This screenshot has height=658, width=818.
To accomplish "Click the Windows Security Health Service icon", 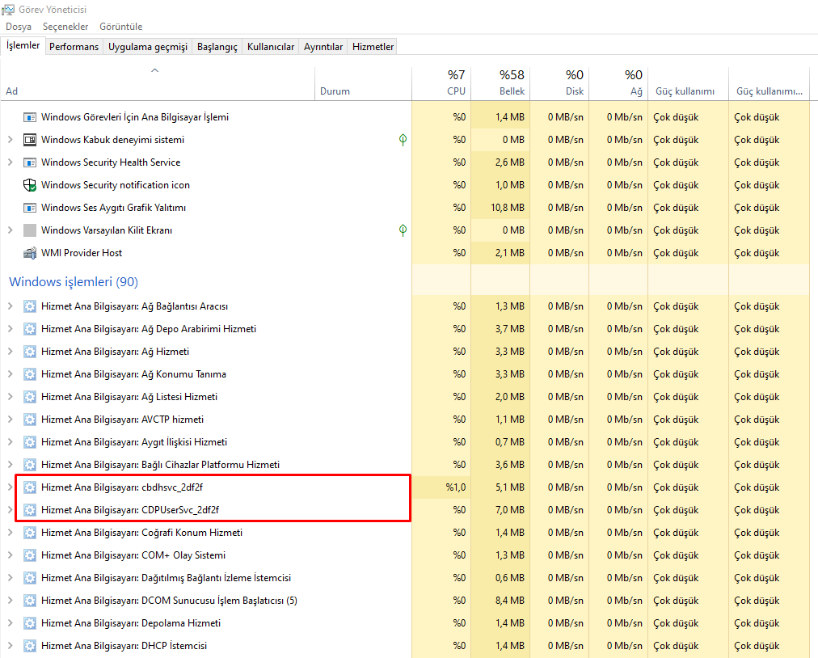I will tap(30, 162).
